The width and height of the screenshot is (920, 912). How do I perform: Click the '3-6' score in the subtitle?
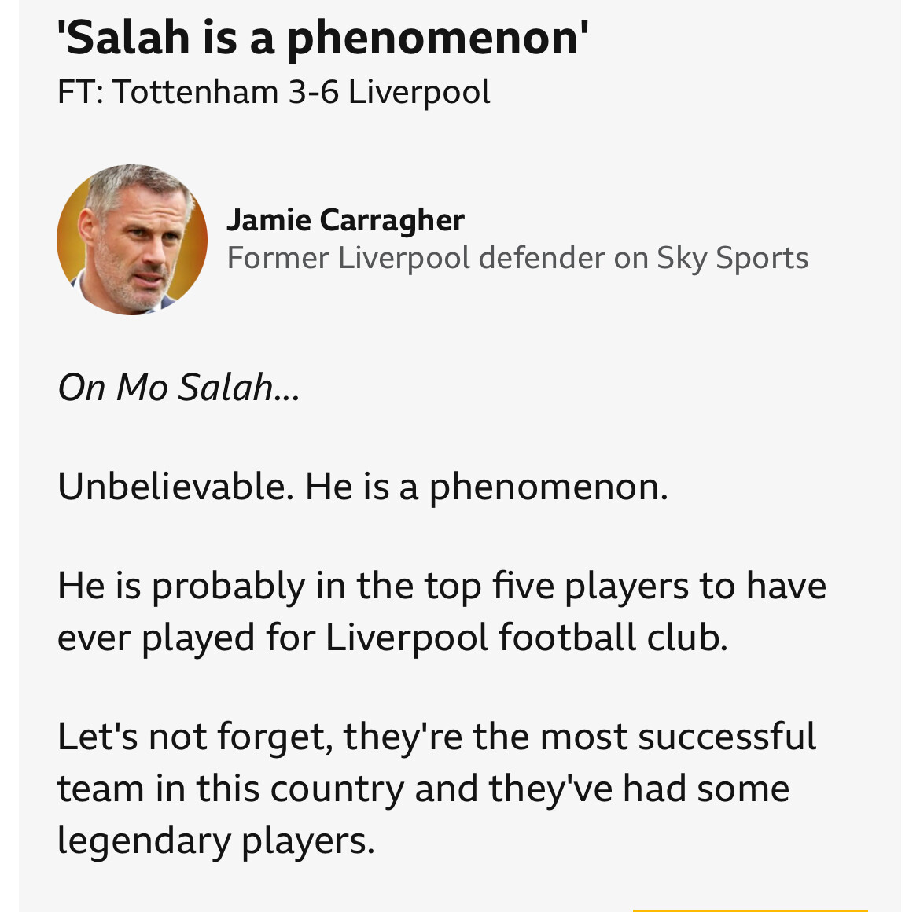(314, 92)
